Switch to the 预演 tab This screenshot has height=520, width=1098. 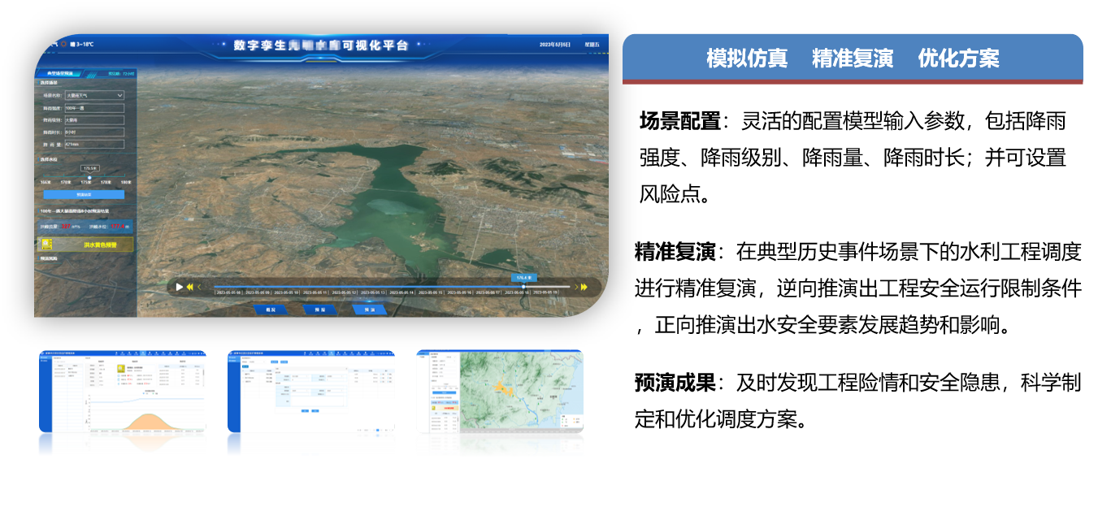[x=370, y=310]
